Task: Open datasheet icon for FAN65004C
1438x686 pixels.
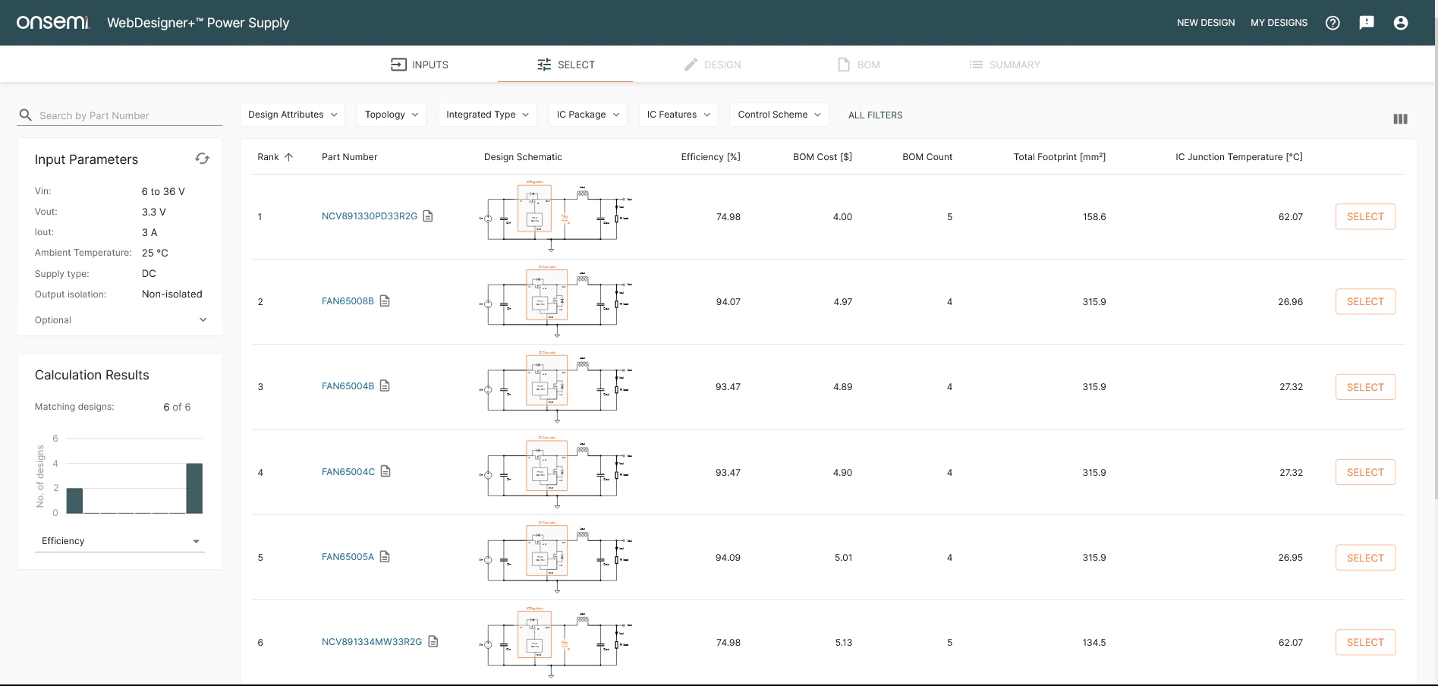Action: 385,472
